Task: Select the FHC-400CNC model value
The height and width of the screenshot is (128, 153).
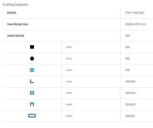Action: [135, 13]
